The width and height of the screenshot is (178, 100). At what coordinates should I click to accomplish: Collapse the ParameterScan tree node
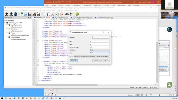(7, 37)
